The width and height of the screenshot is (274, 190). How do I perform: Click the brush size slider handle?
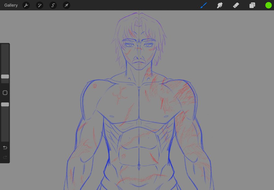pos(5,77)
